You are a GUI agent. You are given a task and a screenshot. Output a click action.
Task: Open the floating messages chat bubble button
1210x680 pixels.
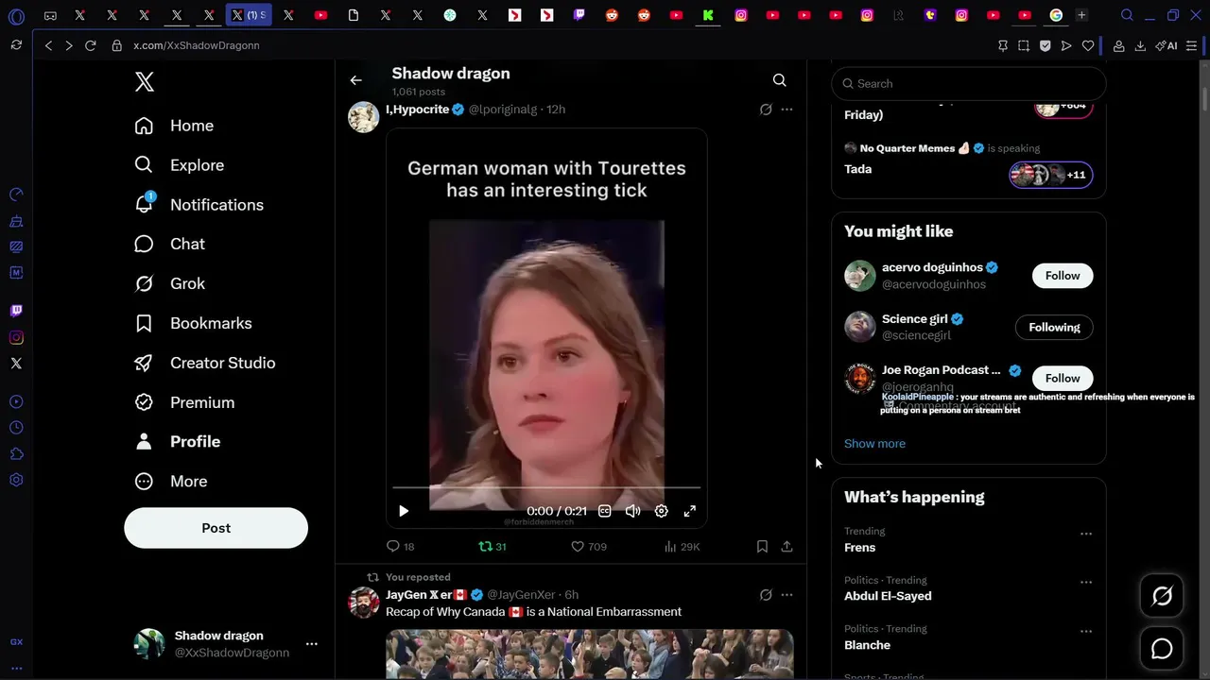tap(1162, 649)
